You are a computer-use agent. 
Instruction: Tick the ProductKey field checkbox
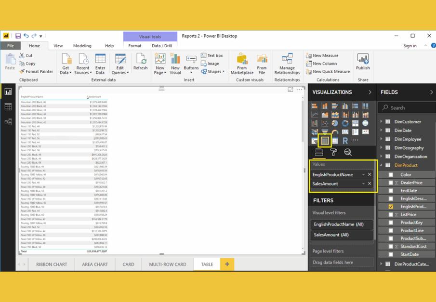[391, 223]
